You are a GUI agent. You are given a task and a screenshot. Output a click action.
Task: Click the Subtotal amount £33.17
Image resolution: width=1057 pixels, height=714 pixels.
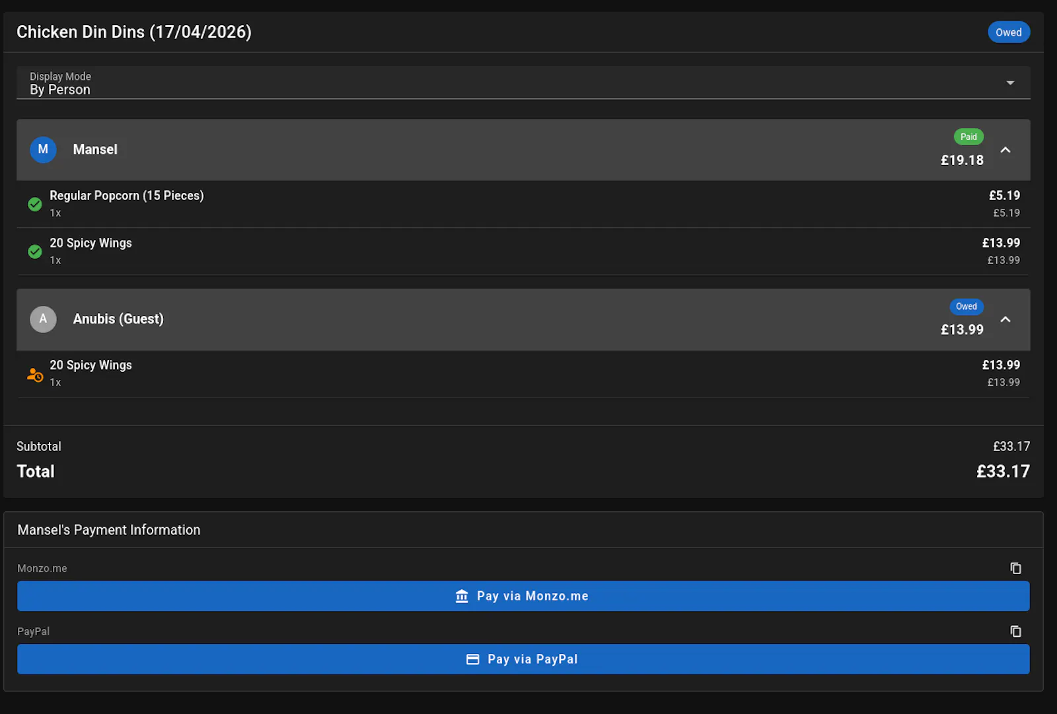click(x=1011, y=446)
